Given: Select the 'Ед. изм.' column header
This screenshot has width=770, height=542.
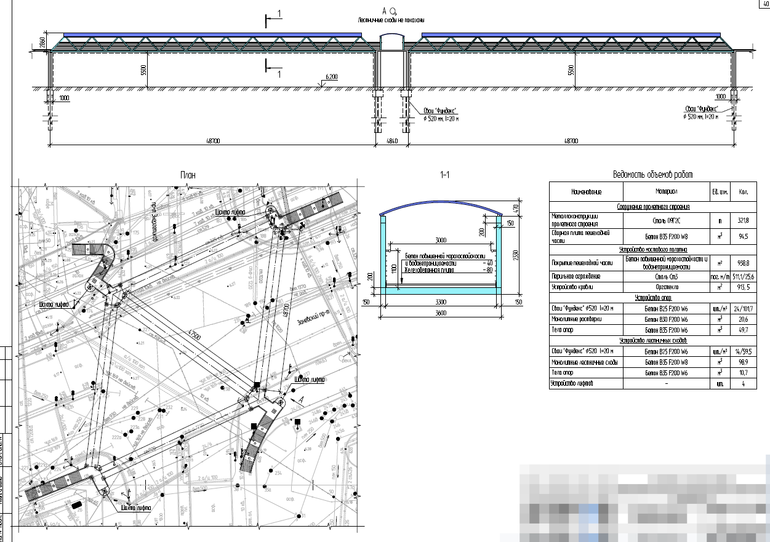Looking at the screenshot, I should click(719, 191).
